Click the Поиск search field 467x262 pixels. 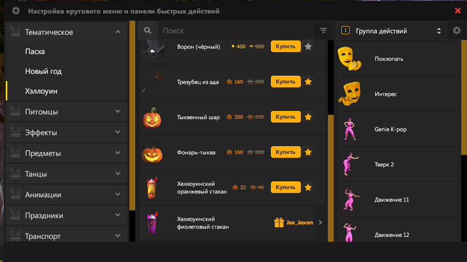(x=235, y=30)
